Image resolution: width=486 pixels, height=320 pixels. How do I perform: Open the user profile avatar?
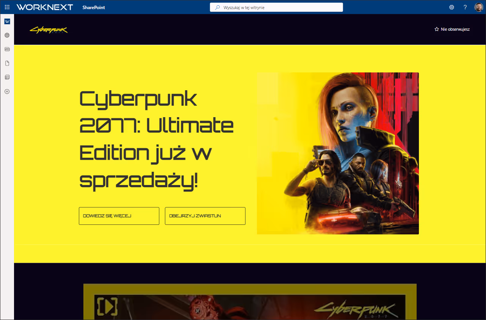(479, 7)
